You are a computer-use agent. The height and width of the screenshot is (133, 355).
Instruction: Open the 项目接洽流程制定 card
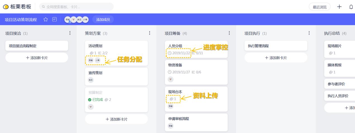(37, 46)
